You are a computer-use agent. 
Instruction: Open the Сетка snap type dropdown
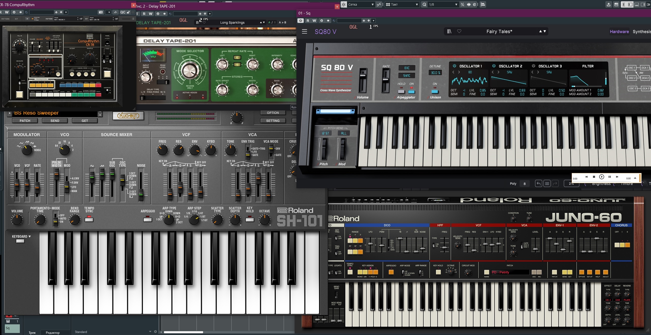pyautogui.click(x=361, y=4)
